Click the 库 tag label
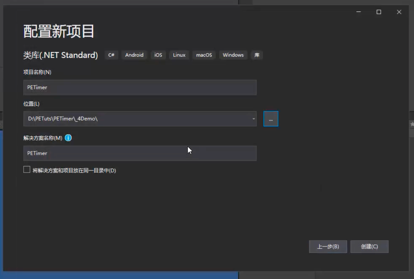414x279 pixels. (257, 55)
